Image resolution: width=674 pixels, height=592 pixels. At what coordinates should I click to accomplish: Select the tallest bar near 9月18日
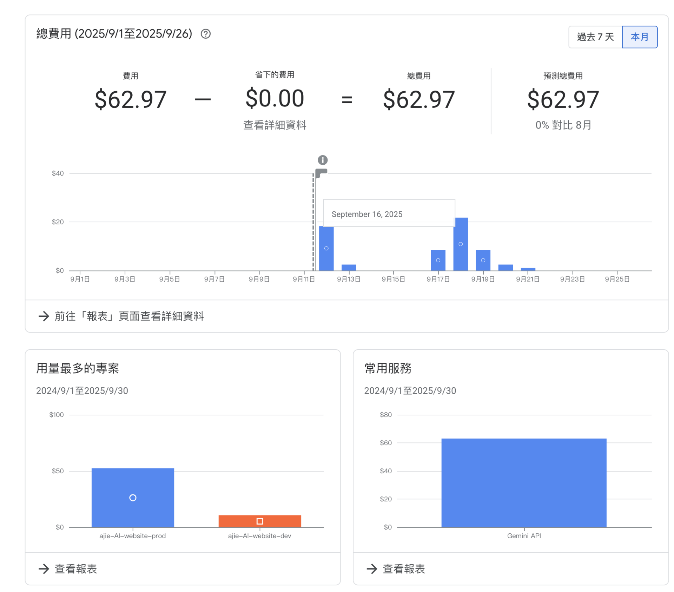tap(461, 244)
